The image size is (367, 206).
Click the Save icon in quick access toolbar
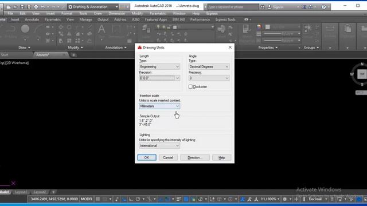tap(22, 7)
